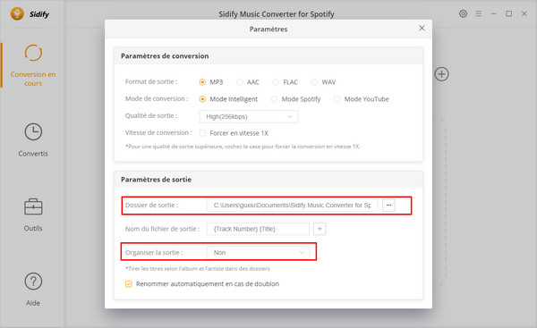Click the Paramètres de conversion heading
The height and width of the screenshot is (328, 537).
(165, 55)
